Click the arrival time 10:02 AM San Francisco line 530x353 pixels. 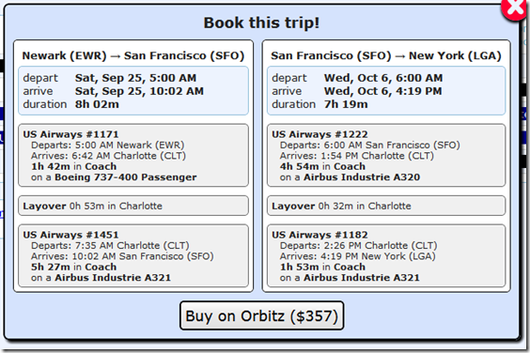122,256
